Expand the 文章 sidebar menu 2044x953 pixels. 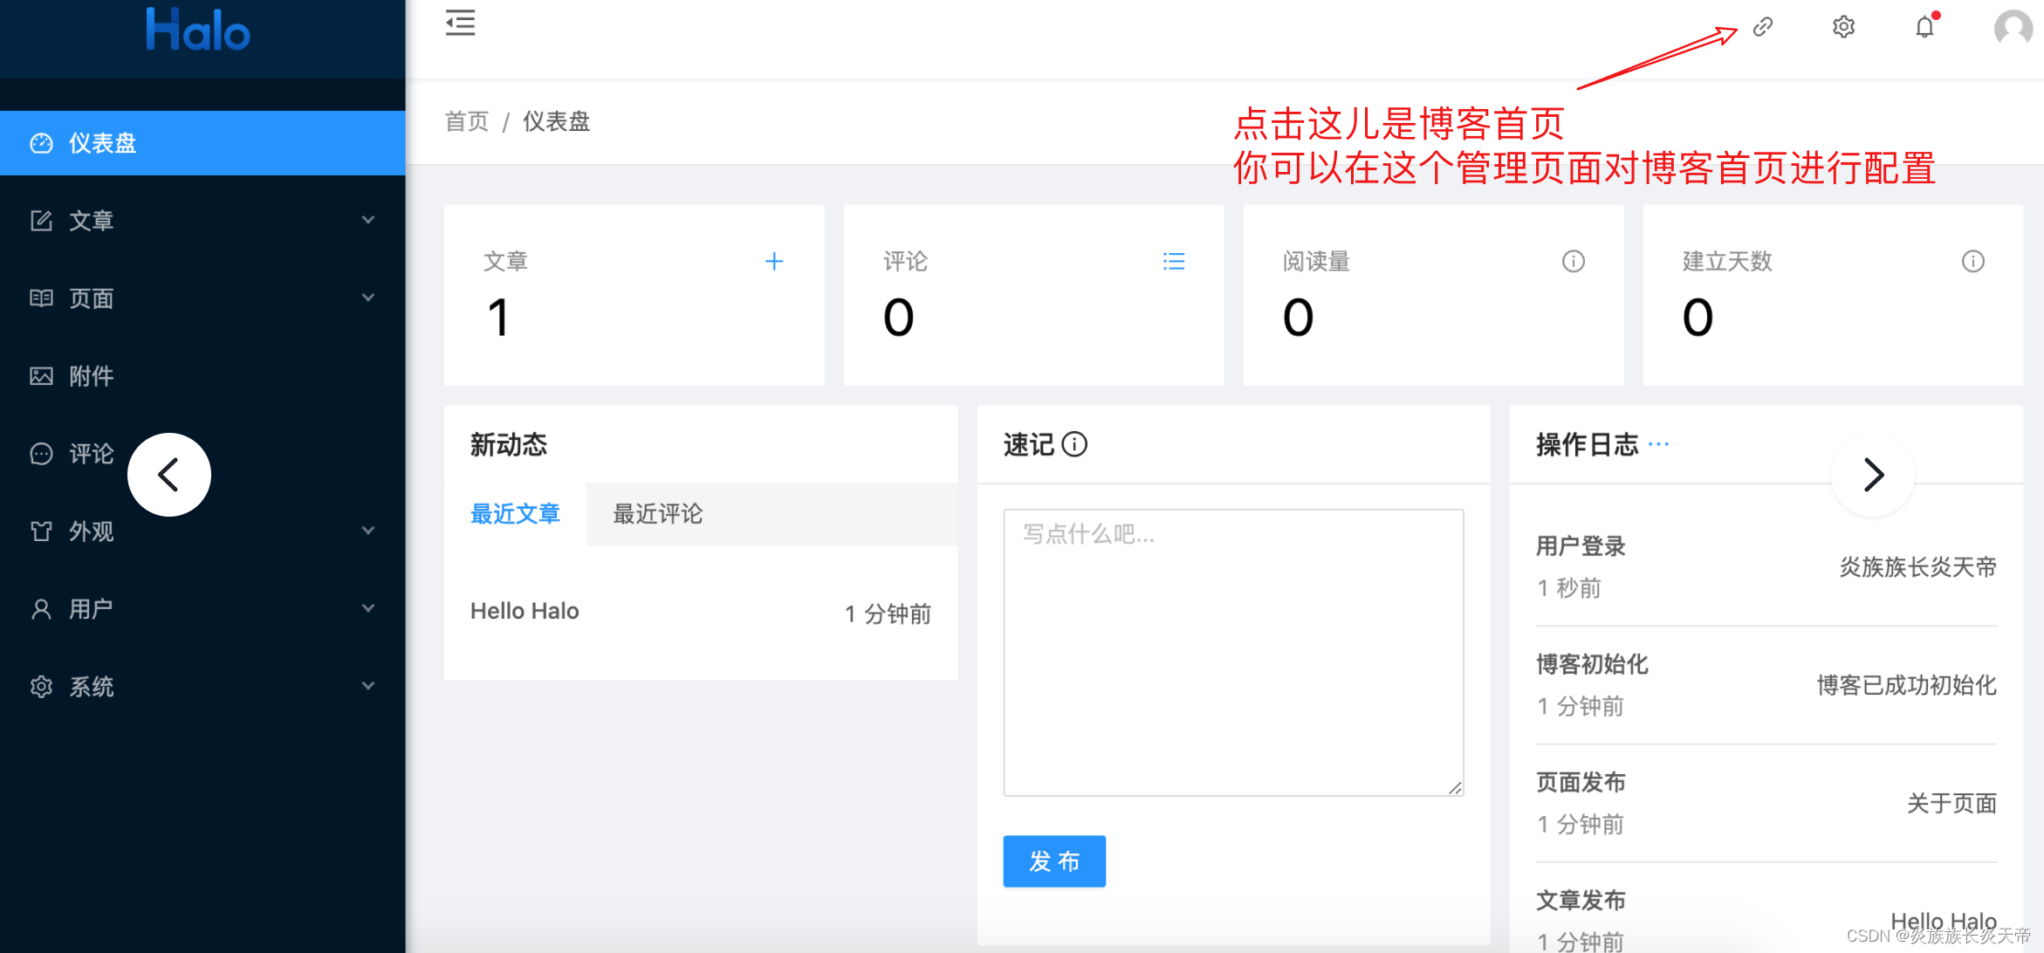pos(368,220)
